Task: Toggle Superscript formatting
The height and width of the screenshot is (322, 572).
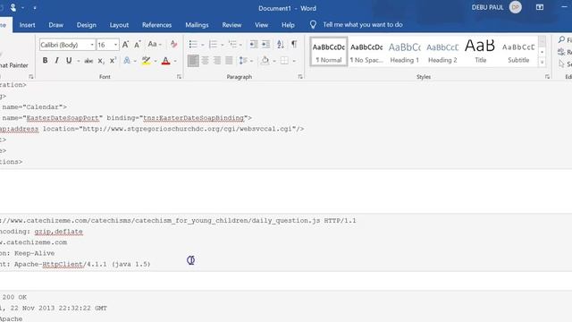Action: [113, 61]
